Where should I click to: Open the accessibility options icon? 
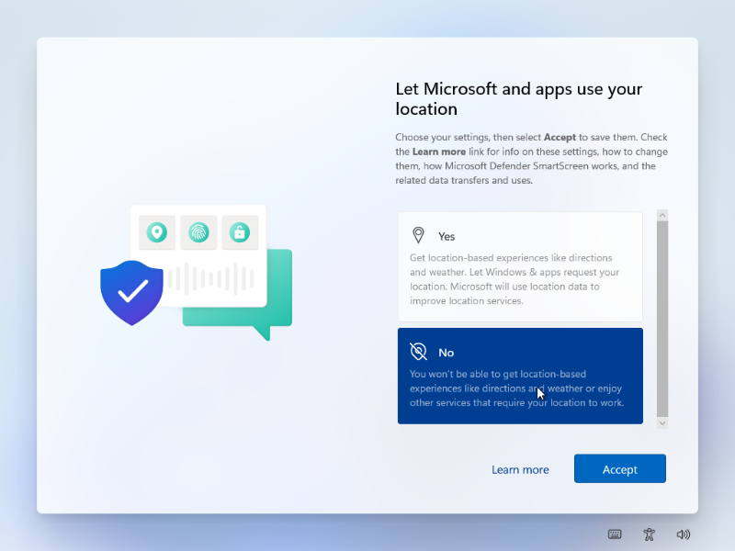pos(650,534)
